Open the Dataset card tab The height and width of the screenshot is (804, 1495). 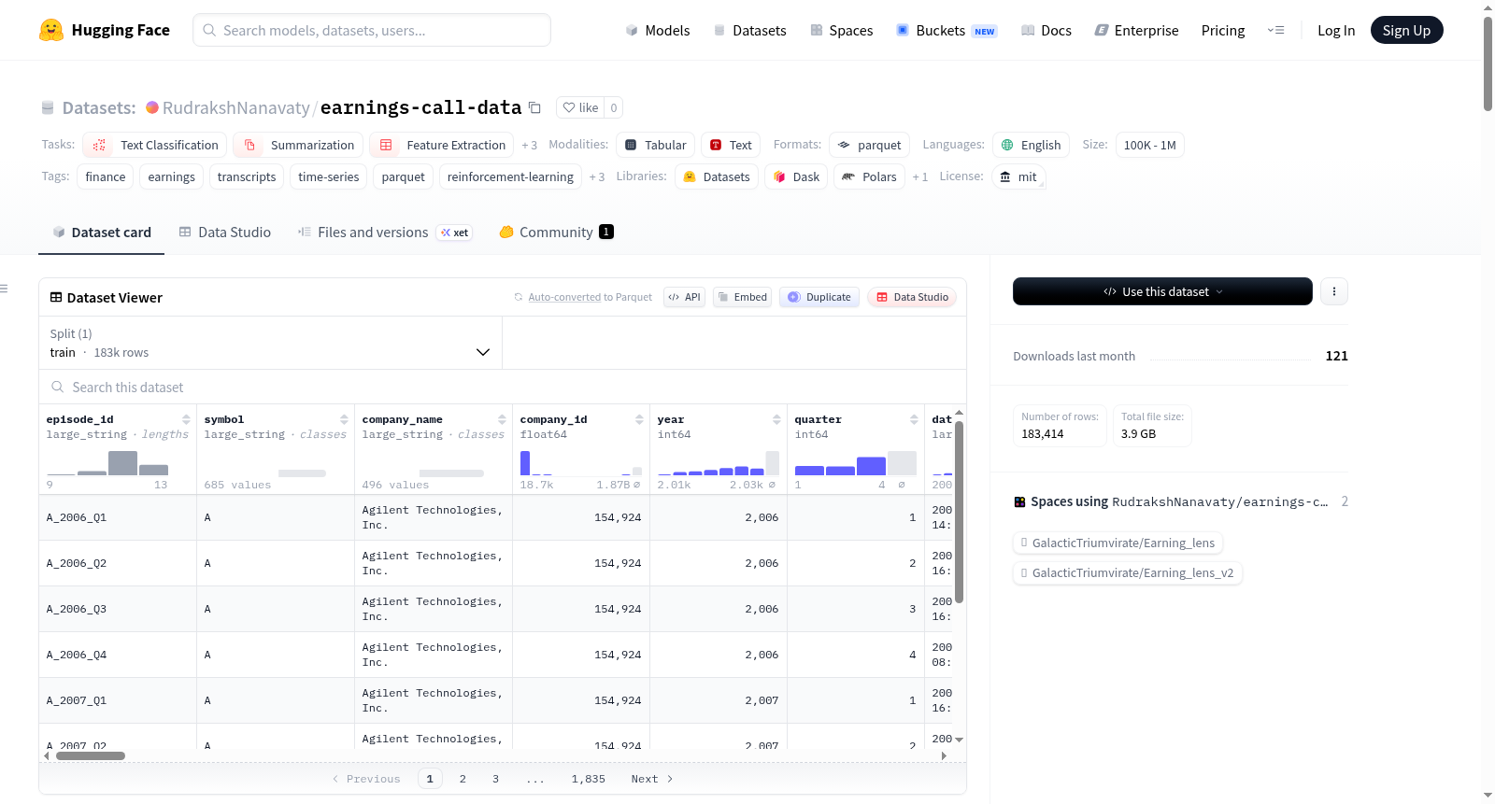(101, 233)
